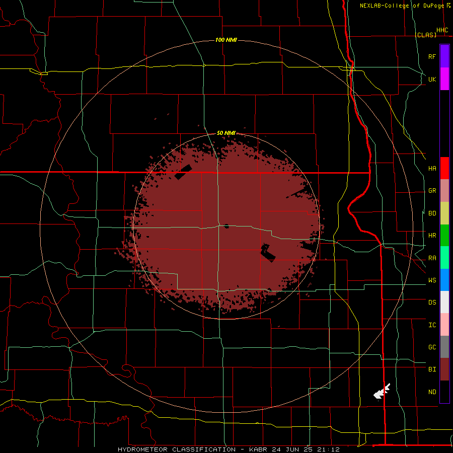Viewport: 453px width, 453px height.
Task: Click the ND black legend swatch
Action: 444,392
